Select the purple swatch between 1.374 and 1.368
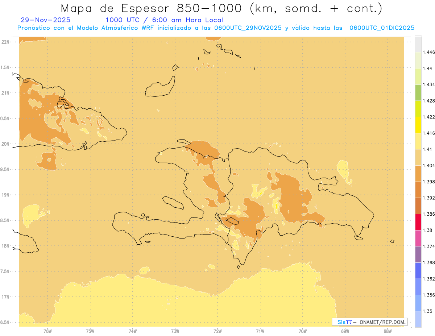The image size is (435, 336). tap(418, 254)
